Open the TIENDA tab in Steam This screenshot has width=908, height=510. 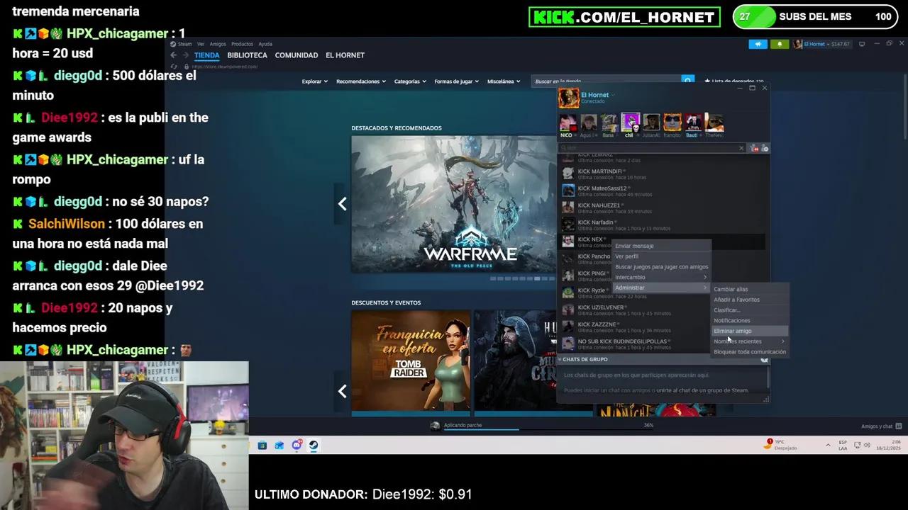click(206, 55)
